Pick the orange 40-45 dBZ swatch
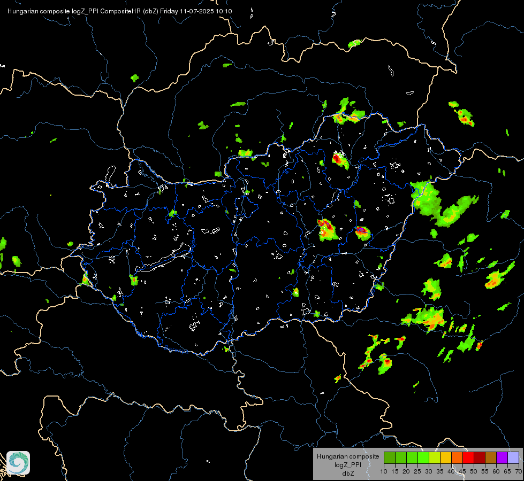The width and height of the screenshot is (524, 481). click(x=457, y=457)
